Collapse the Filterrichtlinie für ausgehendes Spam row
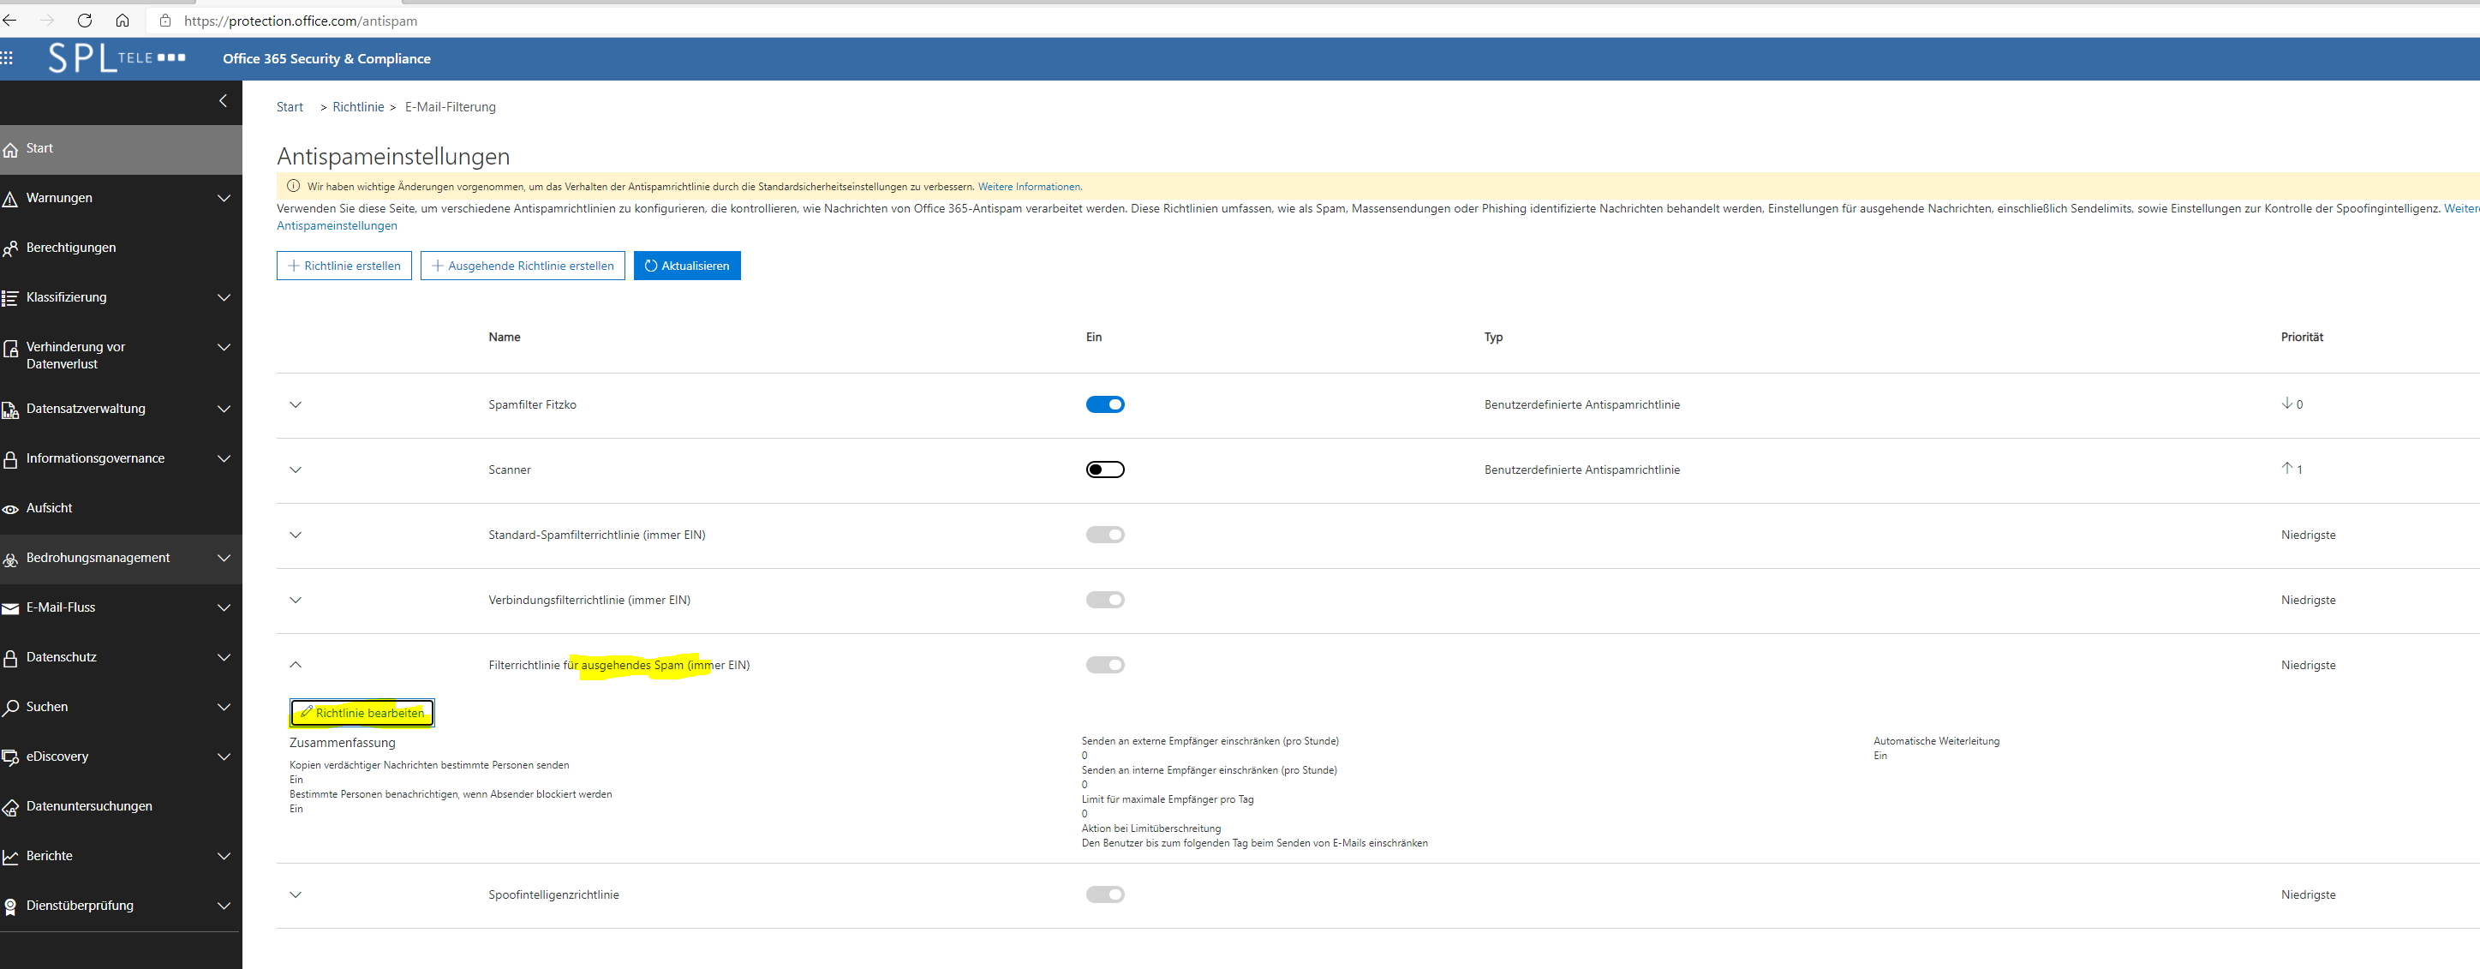This screenshot has height=969, width=2480. 296,665
